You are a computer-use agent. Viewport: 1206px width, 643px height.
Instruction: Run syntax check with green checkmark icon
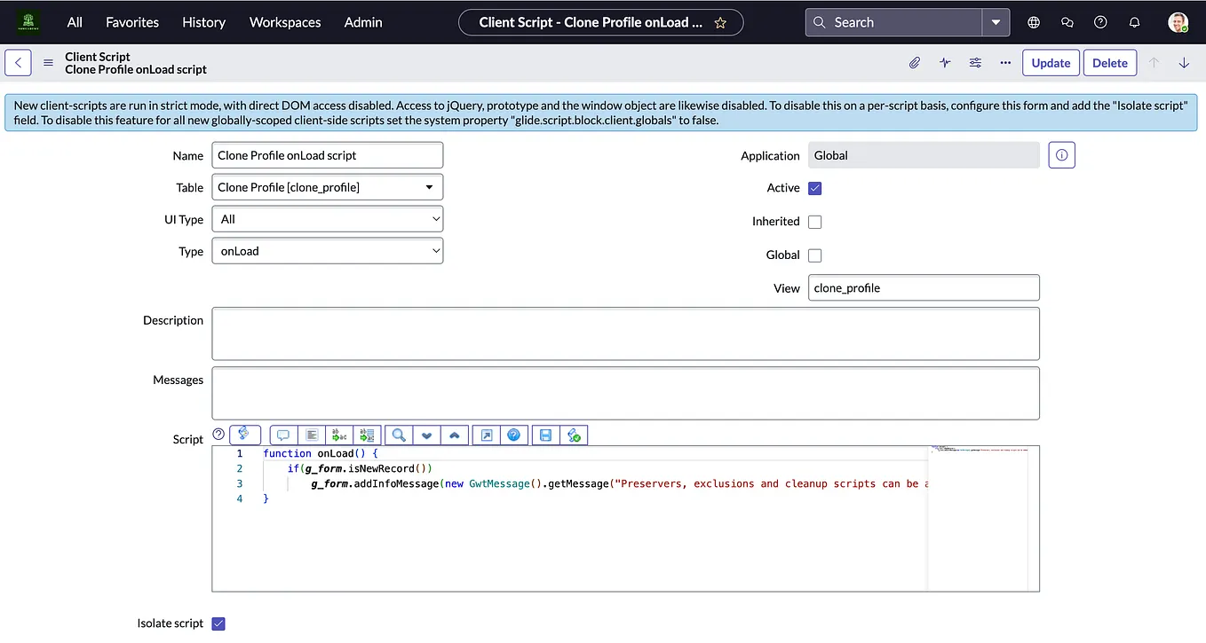573,435
